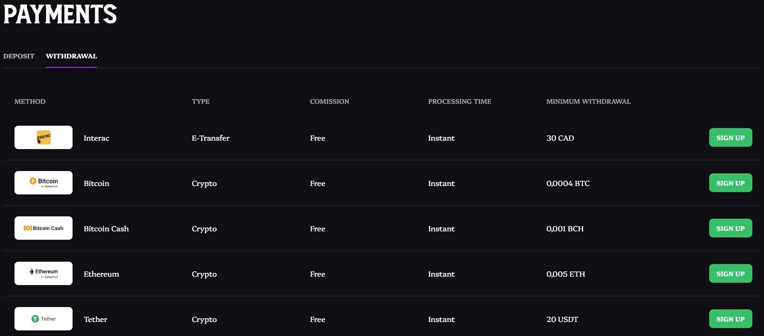Image resolution: width=764 pixels, height=336 pixels.
Task: Click Sign Up for Bitcoin Cash
Action: pos(730,228)
